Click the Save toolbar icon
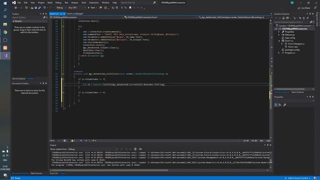 pos(35,8)
